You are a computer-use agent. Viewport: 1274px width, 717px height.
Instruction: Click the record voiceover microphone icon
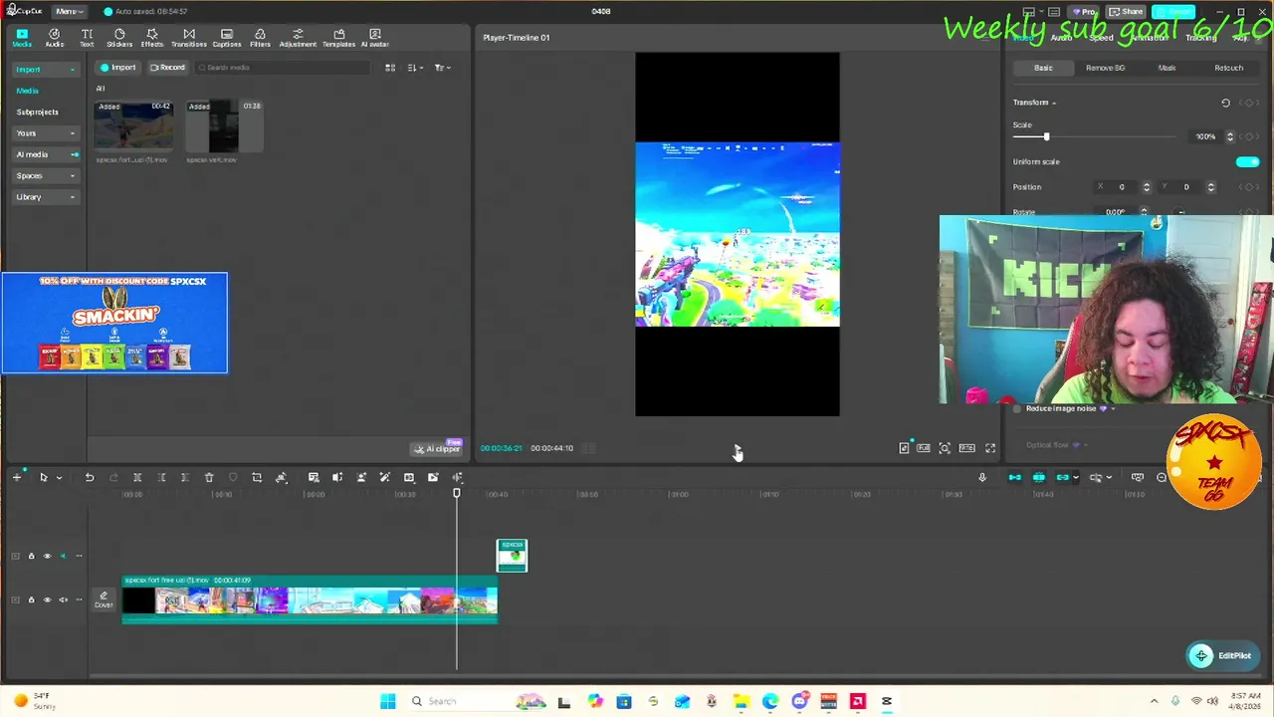pos(982,478)
